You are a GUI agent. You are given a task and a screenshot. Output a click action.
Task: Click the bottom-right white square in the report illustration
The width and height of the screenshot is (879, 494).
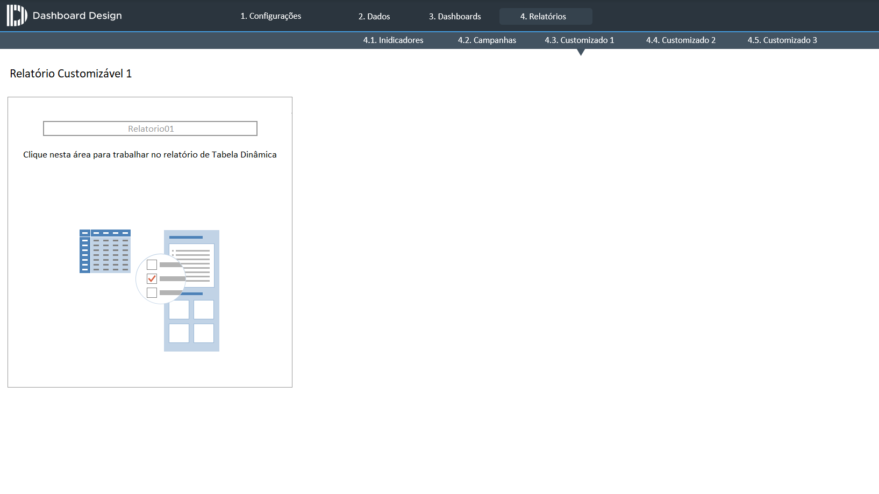[204, 333]
